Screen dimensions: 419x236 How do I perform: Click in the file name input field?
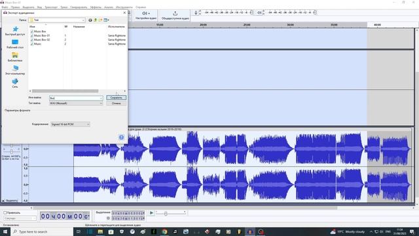[x=74, y=98]
